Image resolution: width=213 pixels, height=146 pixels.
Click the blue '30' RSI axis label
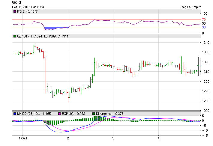[204, 27]
